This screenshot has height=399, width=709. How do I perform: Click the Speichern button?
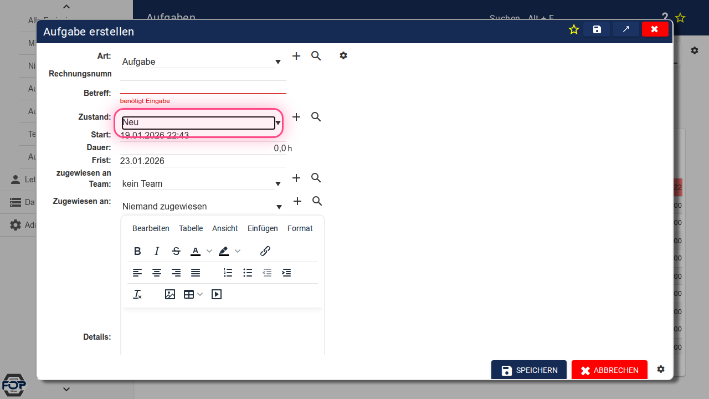pos(528,370)
